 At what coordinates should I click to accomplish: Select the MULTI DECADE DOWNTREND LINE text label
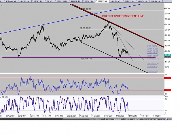click(x=123, y=16)
